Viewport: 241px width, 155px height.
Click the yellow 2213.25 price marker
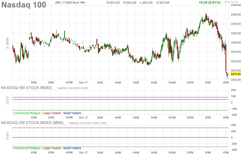[x=236, y=74]
